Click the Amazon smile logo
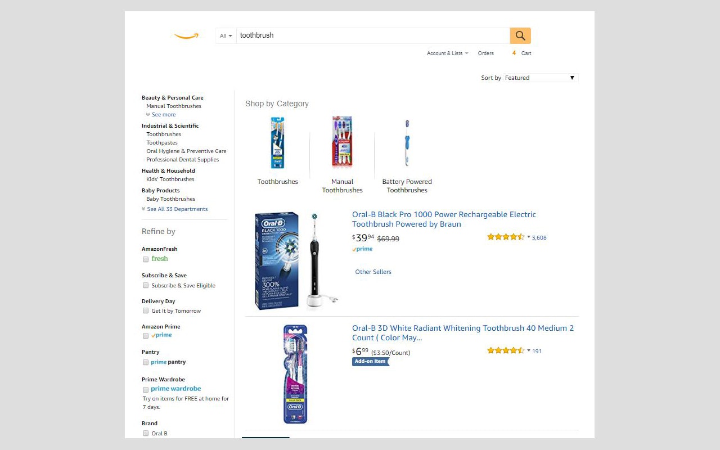This screenshot has height=450, width=720. click(186, 35)
